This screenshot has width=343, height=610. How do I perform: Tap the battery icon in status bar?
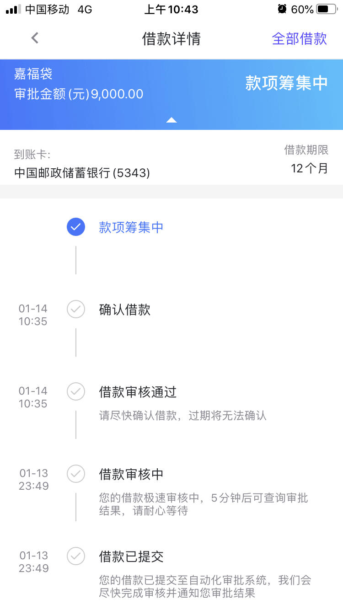click(326, 9)
